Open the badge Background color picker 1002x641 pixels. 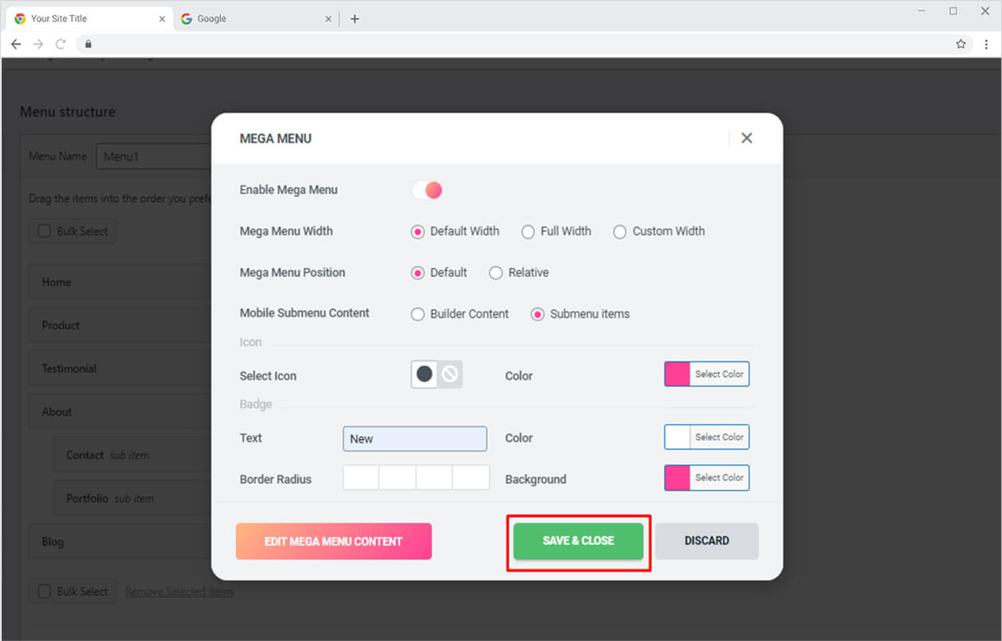click(x=706, y=478)
